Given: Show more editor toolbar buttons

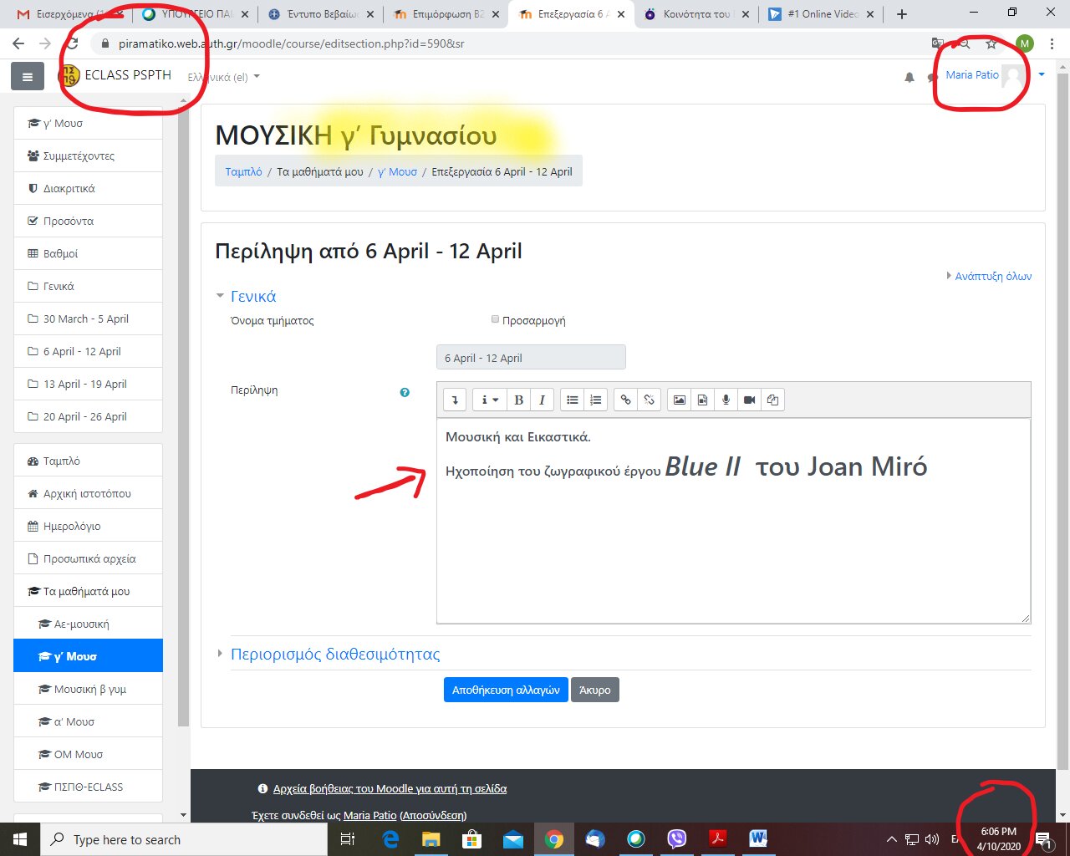Looking at the screenshot, I should click(455, 400).
